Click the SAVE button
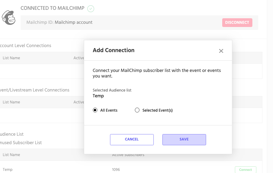 click(184, 139)
